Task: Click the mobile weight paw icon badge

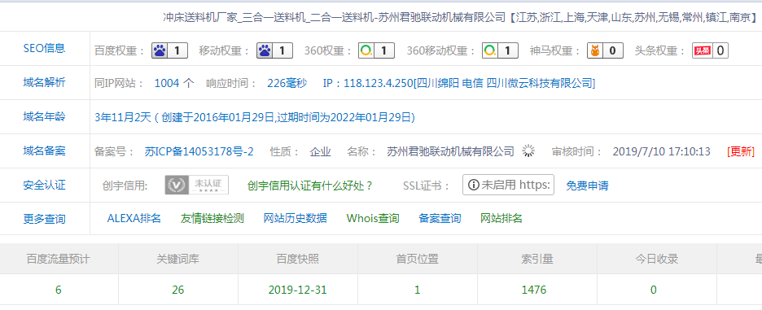Action: [x=274, y=50]
